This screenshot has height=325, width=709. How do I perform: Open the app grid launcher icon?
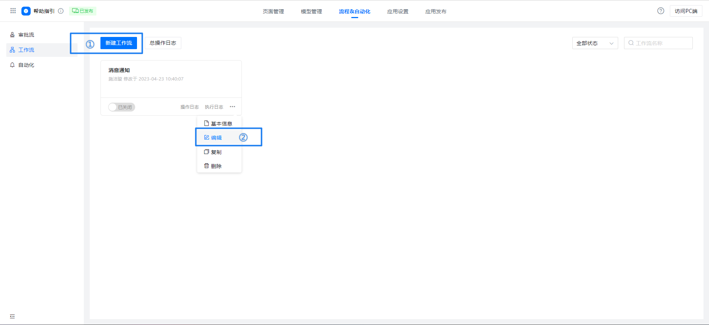[x=13, y=11]
